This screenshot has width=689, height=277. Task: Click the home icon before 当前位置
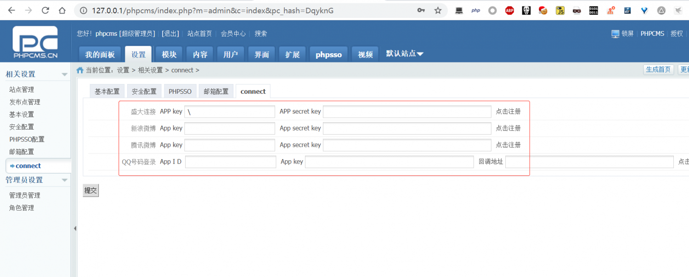point(80,70)
